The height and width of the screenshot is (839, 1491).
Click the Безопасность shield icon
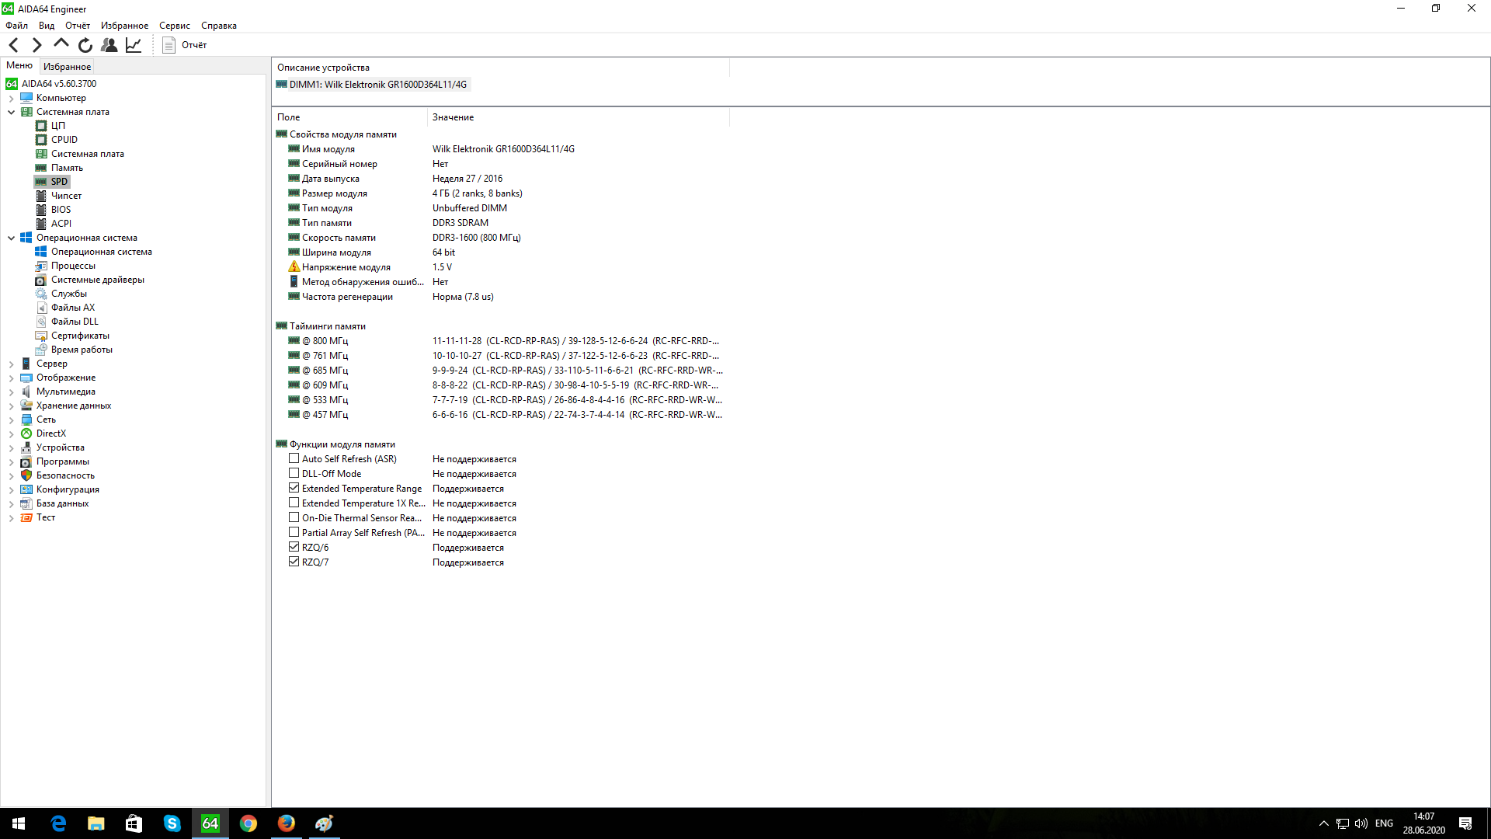coord(26,475)
